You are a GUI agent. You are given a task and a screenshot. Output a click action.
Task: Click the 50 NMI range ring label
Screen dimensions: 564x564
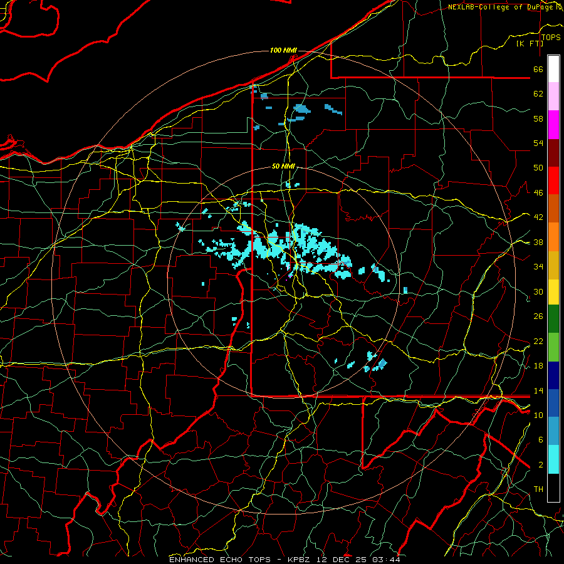point(283,166)
